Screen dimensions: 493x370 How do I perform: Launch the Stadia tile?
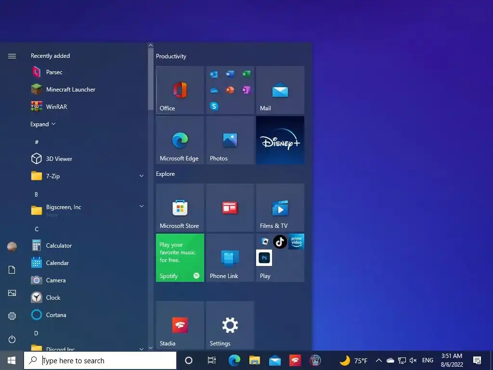[x=180, y=325]
